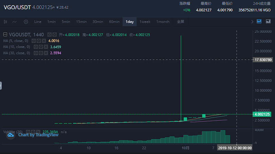Click the 全屏 fullscreen button
Viewport: 275px width, 154px height.
(180, 22)
